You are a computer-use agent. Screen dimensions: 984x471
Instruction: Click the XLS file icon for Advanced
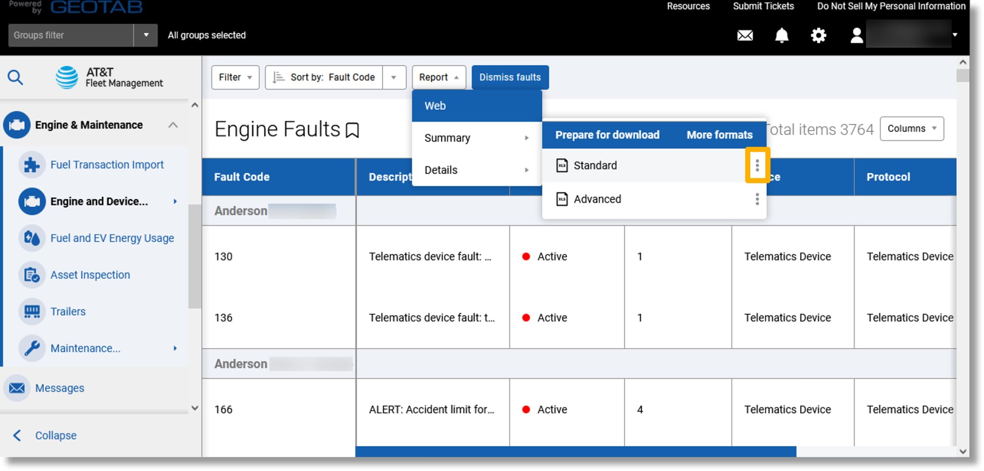pyautogui.click(x=562, y=199)
